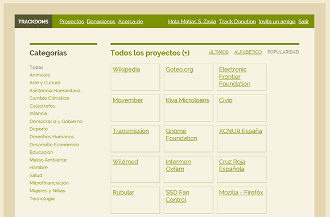Open the Mozilla - Firefox project

241,193
